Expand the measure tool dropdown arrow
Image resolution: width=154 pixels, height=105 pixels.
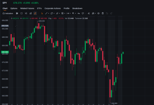[70, 13]
